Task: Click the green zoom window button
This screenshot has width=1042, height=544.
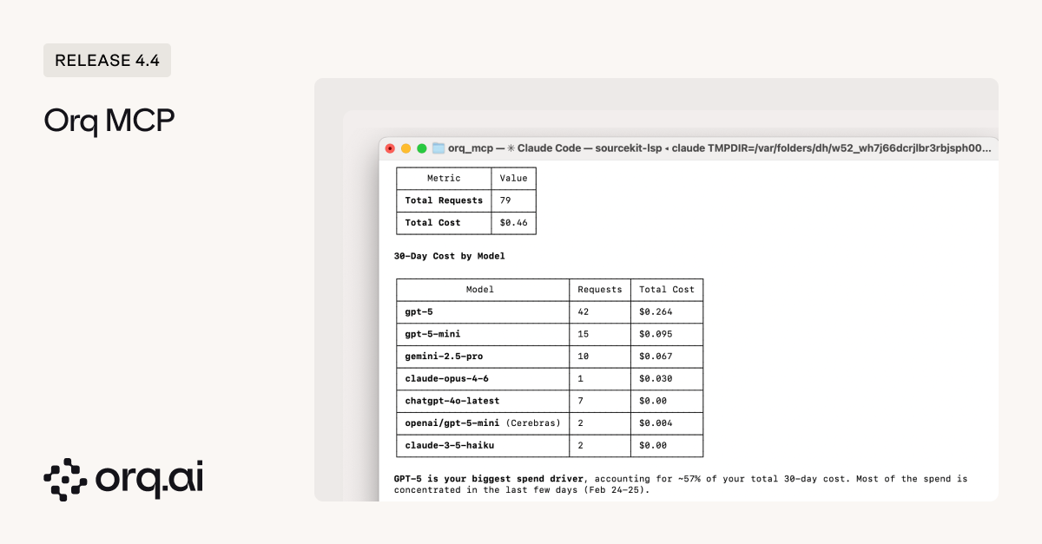Action: click(422, 148)
